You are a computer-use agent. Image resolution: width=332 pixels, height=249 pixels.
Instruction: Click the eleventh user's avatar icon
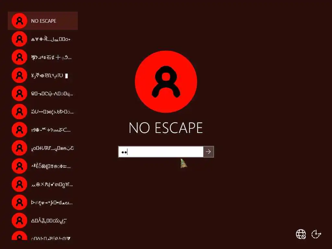(x=19, y=202)
